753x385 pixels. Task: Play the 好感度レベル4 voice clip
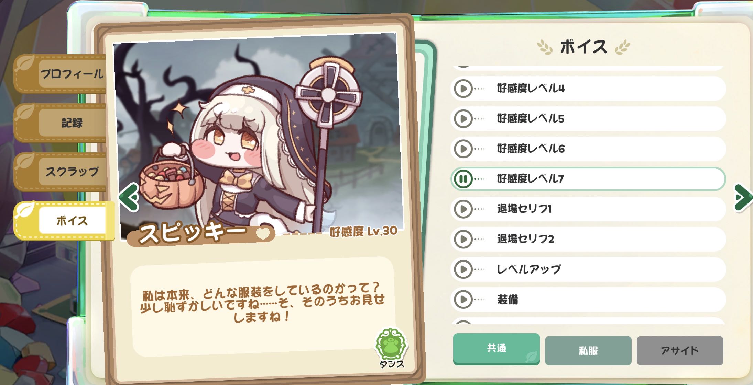tap(463, 89)
